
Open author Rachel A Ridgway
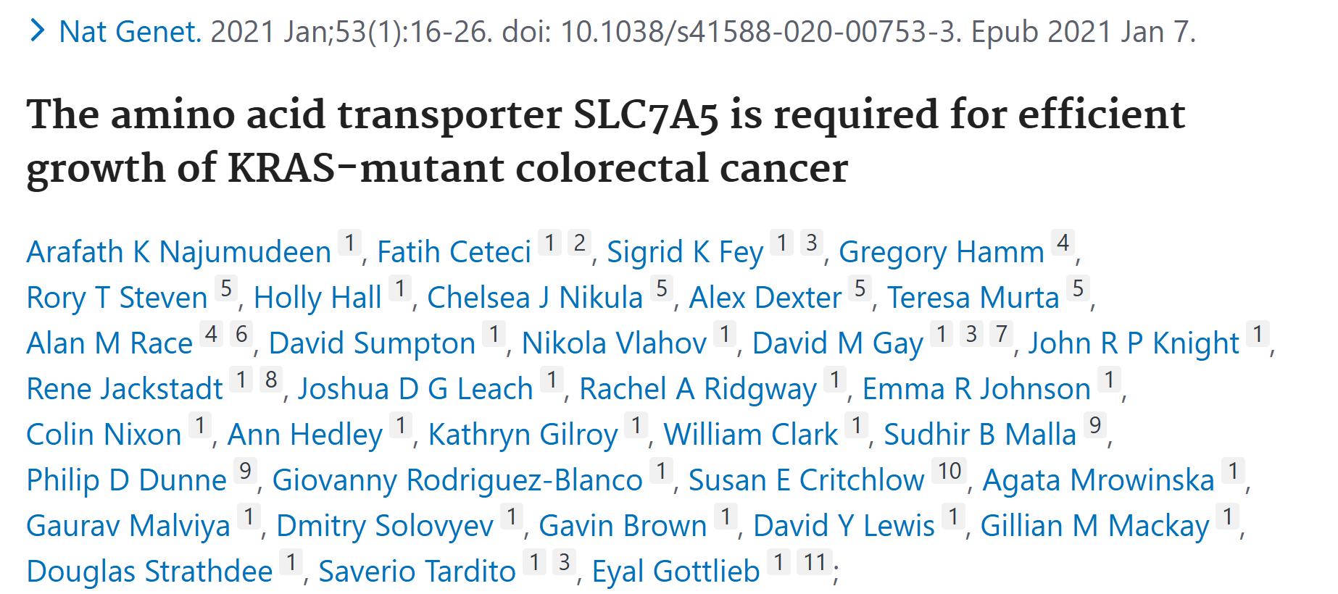697,389
